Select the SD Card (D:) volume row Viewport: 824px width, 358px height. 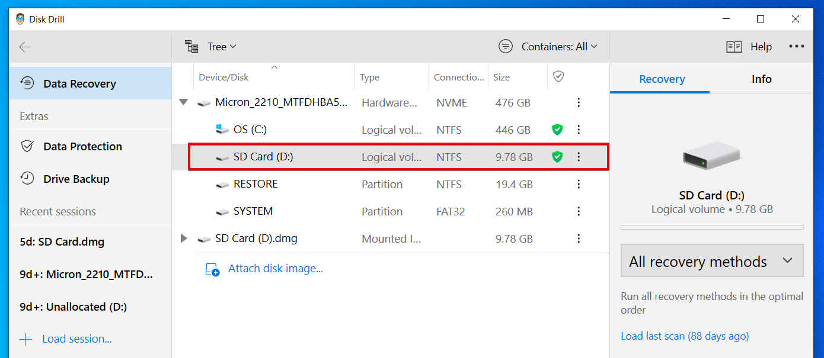pyautogui.click(x=391, y=157)
